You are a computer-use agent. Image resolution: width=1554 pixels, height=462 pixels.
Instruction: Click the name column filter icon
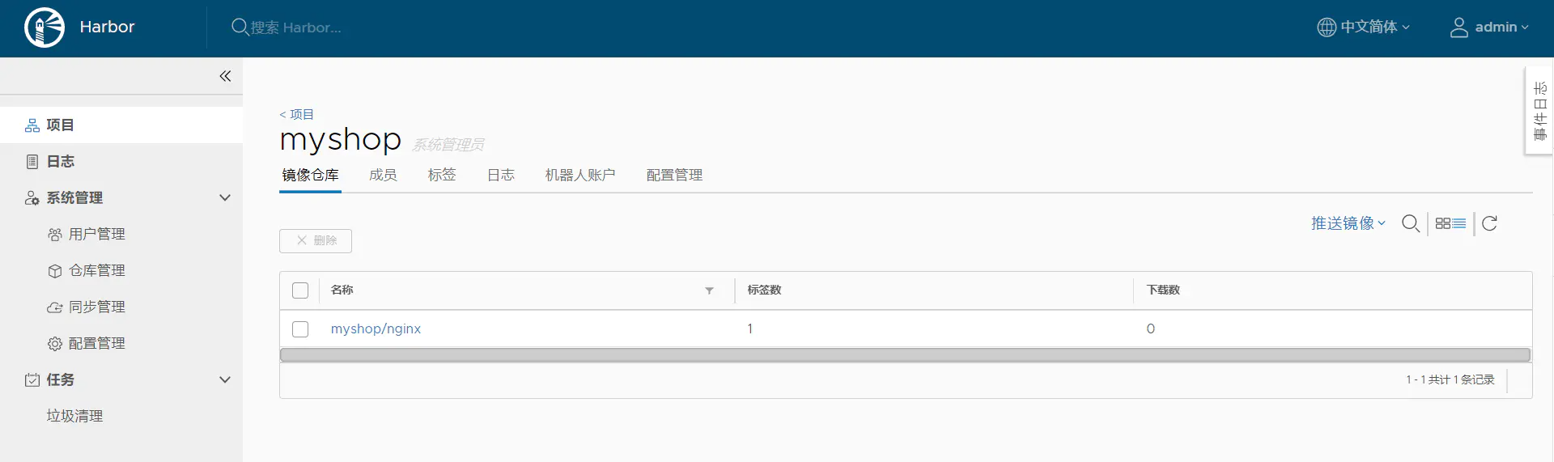709,290
